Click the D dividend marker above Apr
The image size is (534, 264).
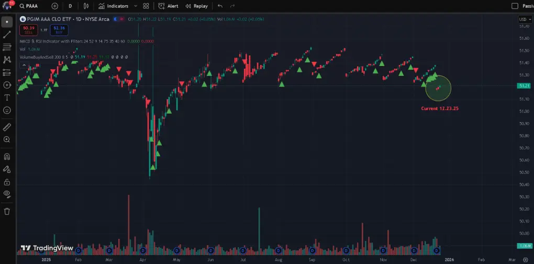pyautogui.click(x=143, y=250)
